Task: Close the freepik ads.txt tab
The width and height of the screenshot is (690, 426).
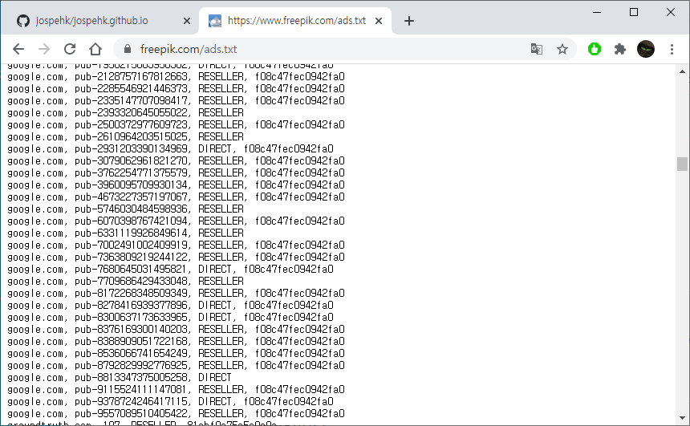Action: 379,21
